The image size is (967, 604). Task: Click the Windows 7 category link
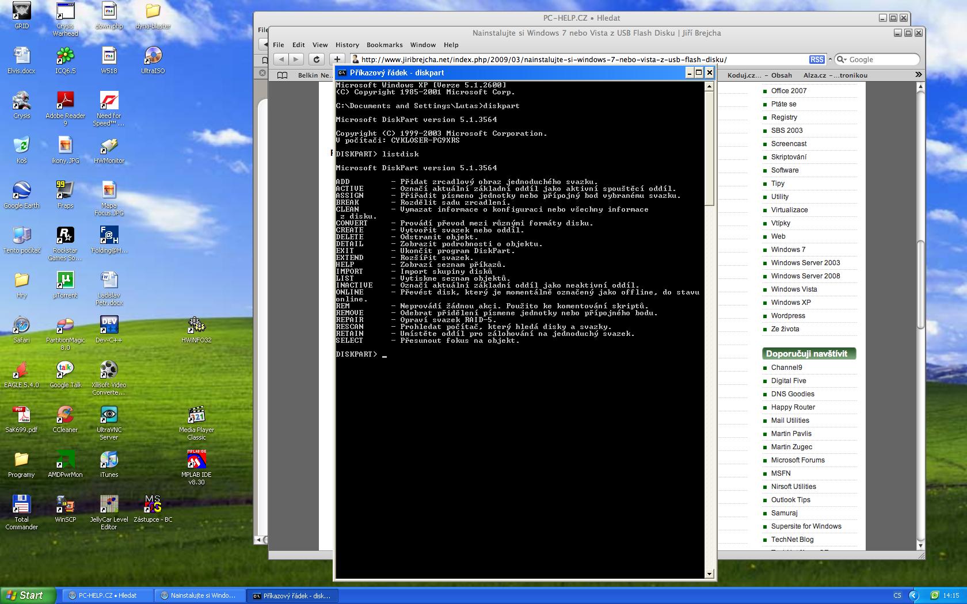pos(788,250)
